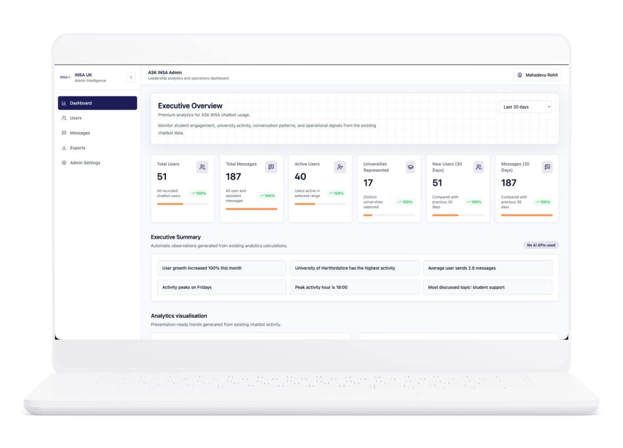Open Exports in the sidebar

pos(97,148)
